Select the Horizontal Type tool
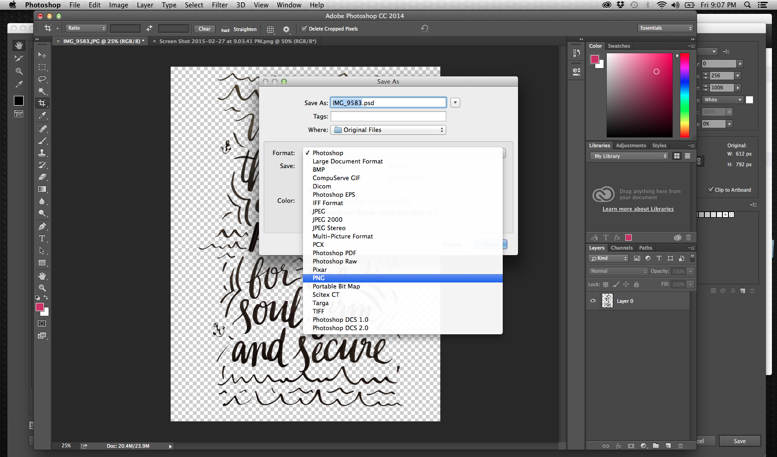Screen dimensions: 777x457 click(42, 238)
